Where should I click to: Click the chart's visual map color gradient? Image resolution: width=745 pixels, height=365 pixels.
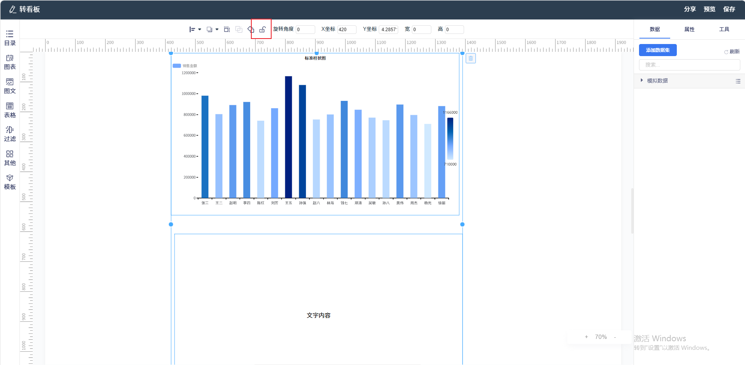coord(450,138)
